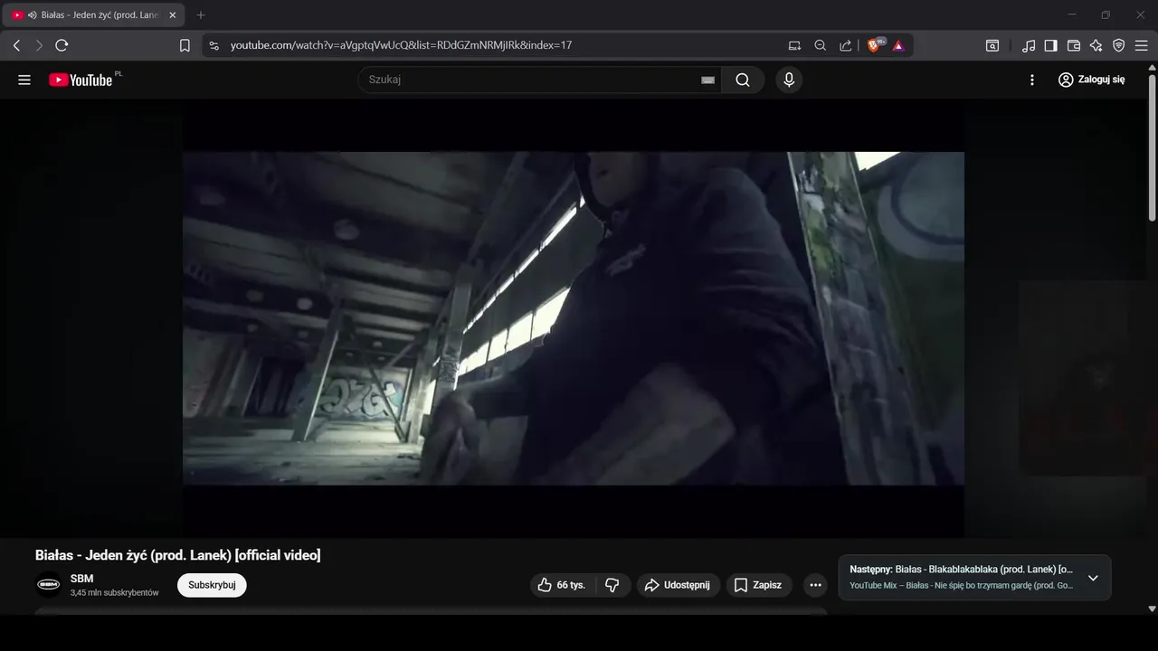1158x651 pixels.
Task: Open the zoom-out magnifier in address bar
Action: pyautogui.click(x=820, y=45)
